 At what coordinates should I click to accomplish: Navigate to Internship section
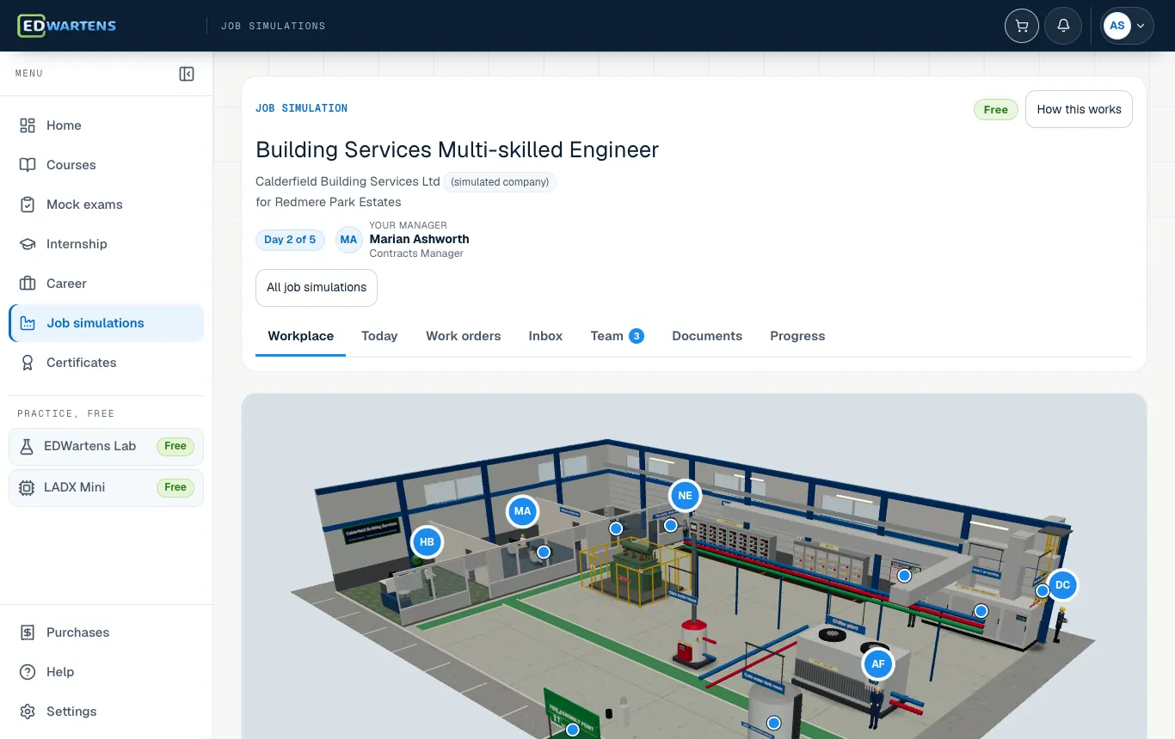[x=107, y=244]
